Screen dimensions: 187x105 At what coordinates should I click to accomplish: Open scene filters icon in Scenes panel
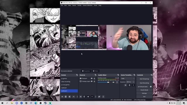(x=70, y=97)
